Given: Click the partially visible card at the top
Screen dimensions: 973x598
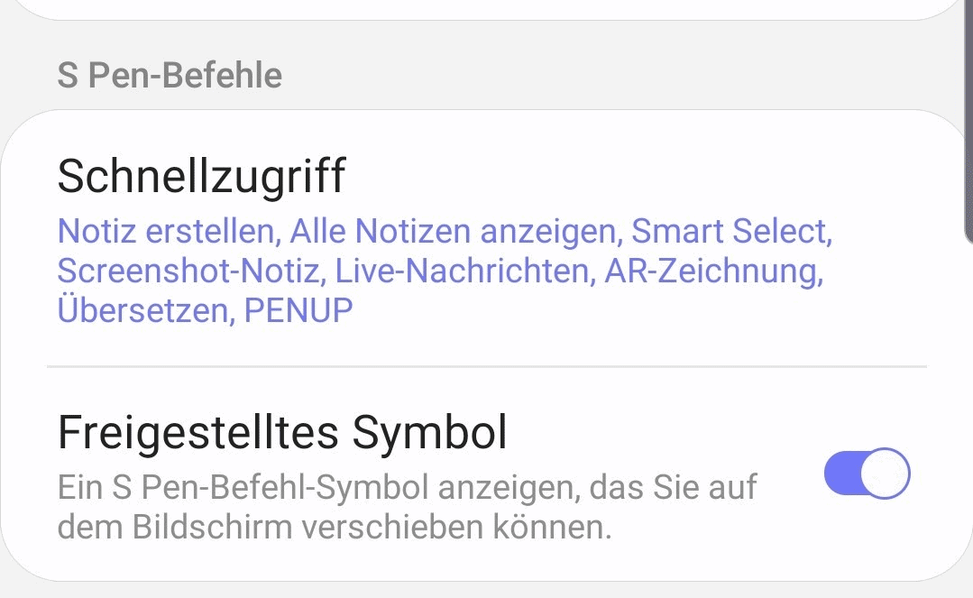Looking at the screenshot, I should (x=487, y=9).
